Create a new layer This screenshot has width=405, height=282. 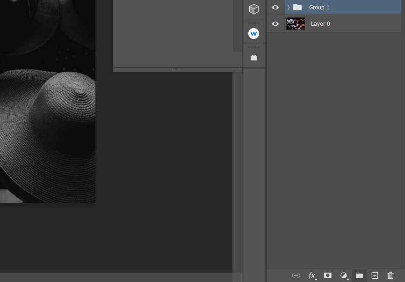point(375,275)
